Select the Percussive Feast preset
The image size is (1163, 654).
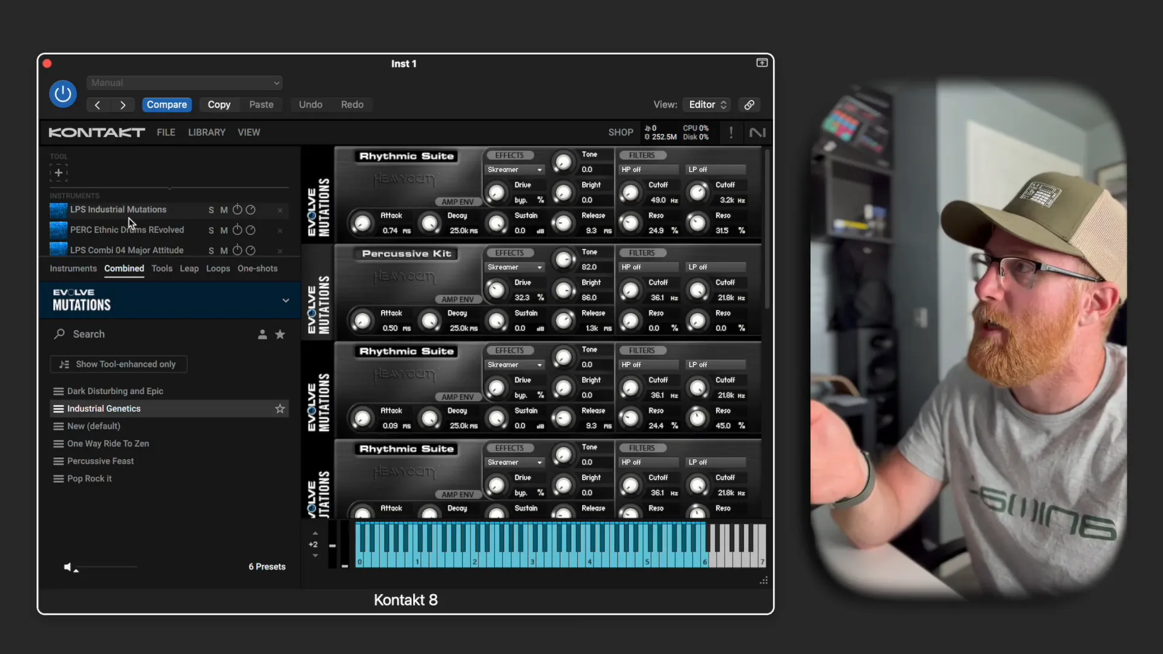point(101,461)
